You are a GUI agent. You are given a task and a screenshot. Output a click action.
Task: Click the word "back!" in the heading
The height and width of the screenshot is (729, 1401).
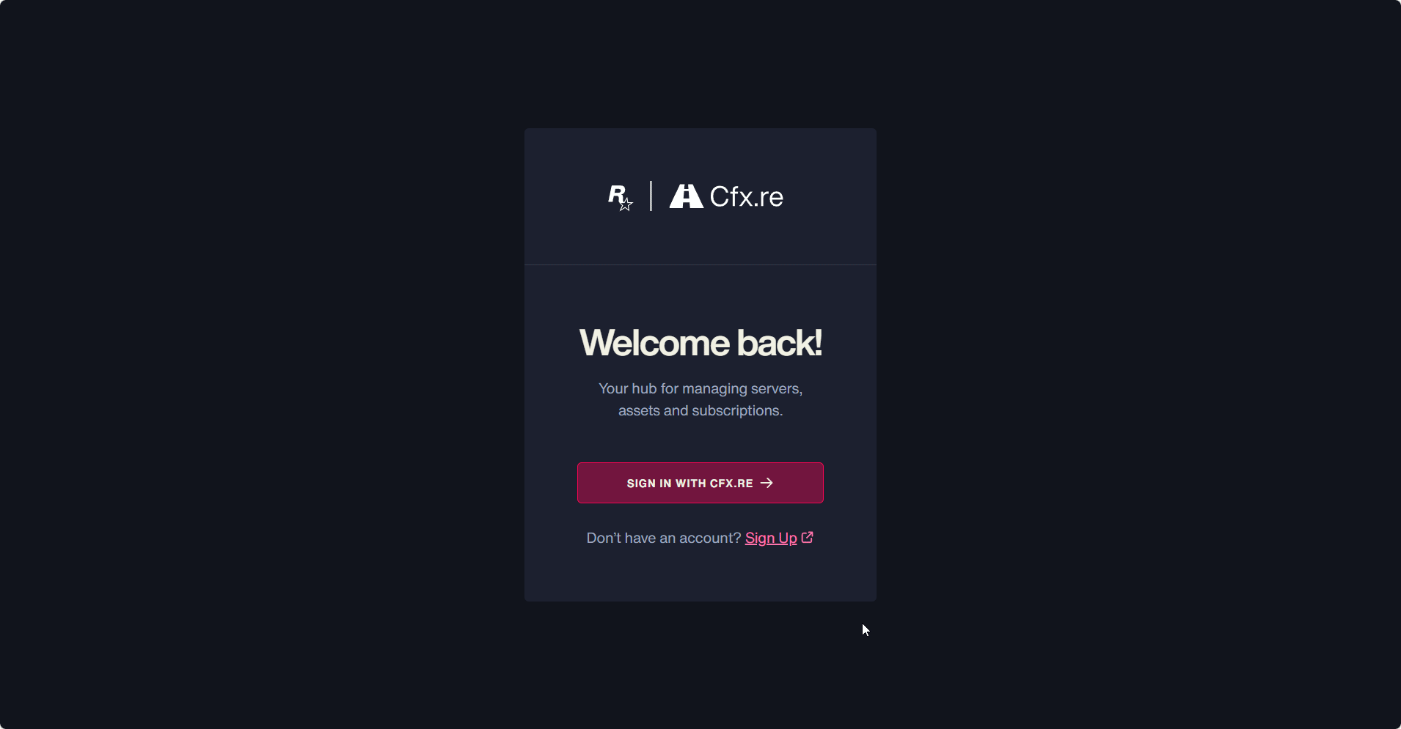pos(779,342)
